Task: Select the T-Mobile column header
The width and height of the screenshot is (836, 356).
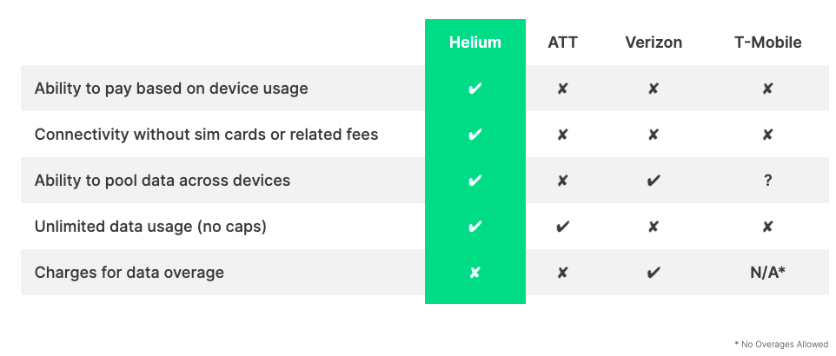Action: [x=767, y=43]
